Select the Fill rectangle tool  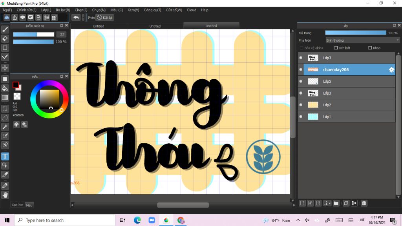click(5, 79)
